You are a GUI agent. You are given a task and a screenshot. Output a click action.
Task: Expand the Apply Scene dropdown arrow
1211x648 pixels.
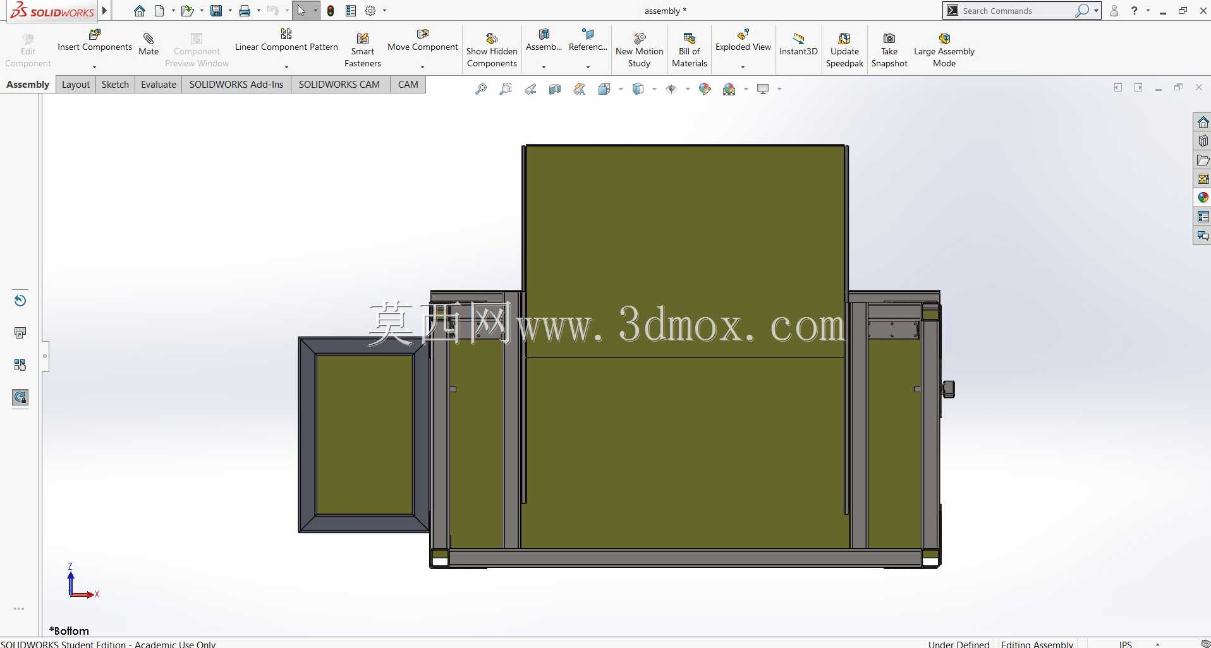746,89
